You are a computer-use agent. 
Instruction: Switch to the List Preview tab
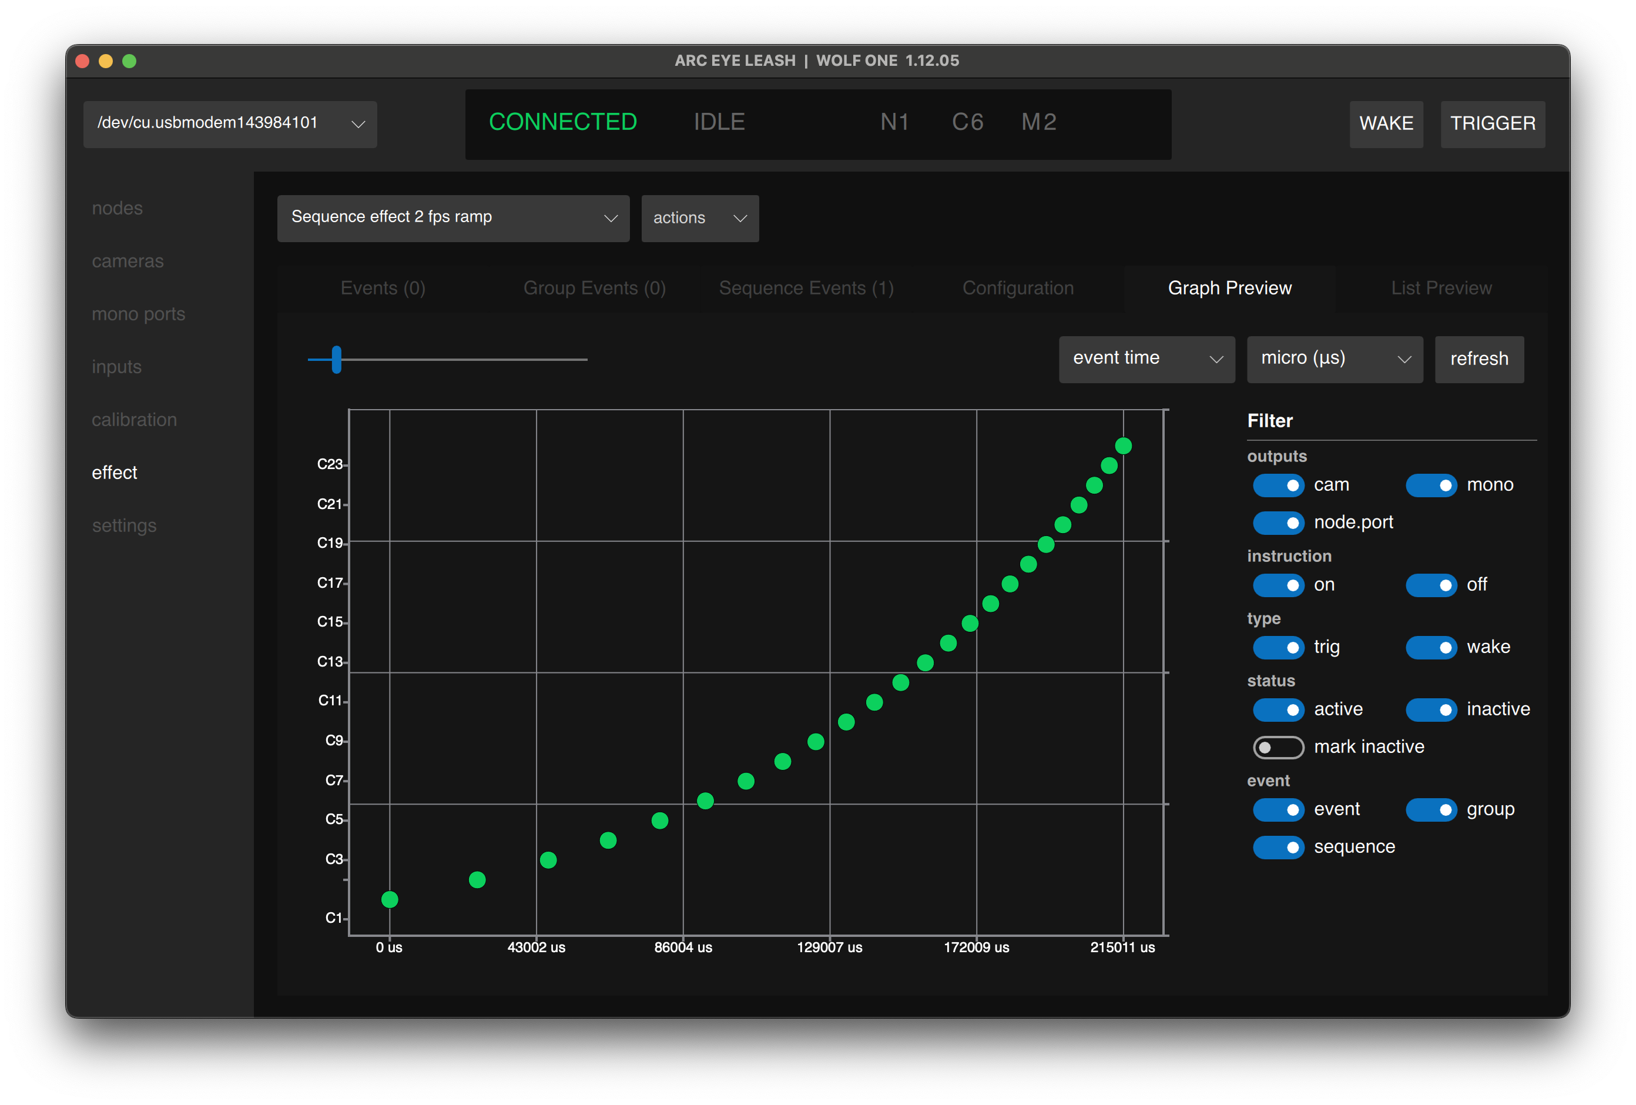coord(1440,288)
